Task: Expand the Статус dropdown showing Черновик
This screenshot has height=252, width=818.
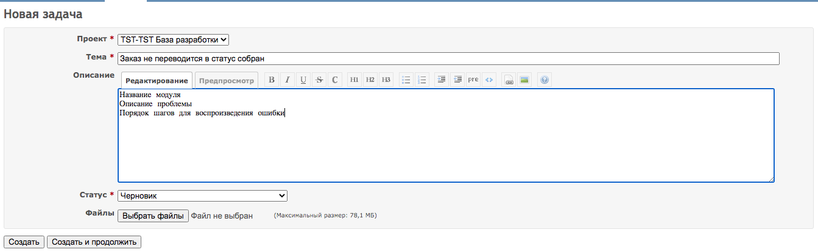Action: (202, 196)
